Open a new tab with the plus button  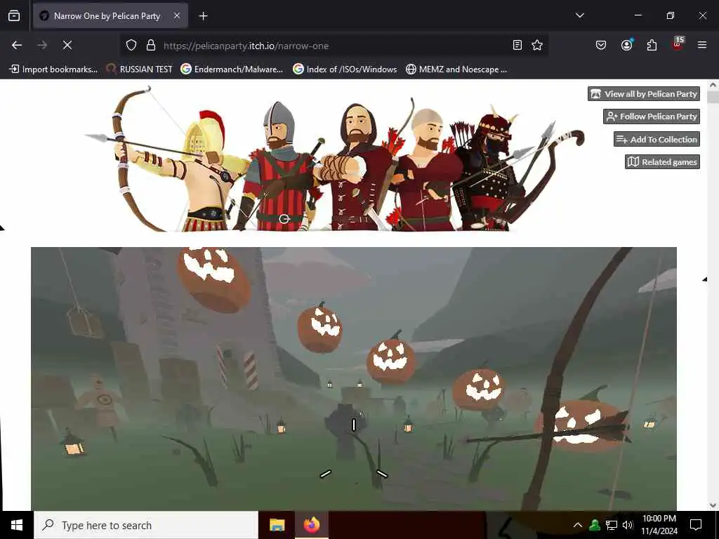point(203,16)
